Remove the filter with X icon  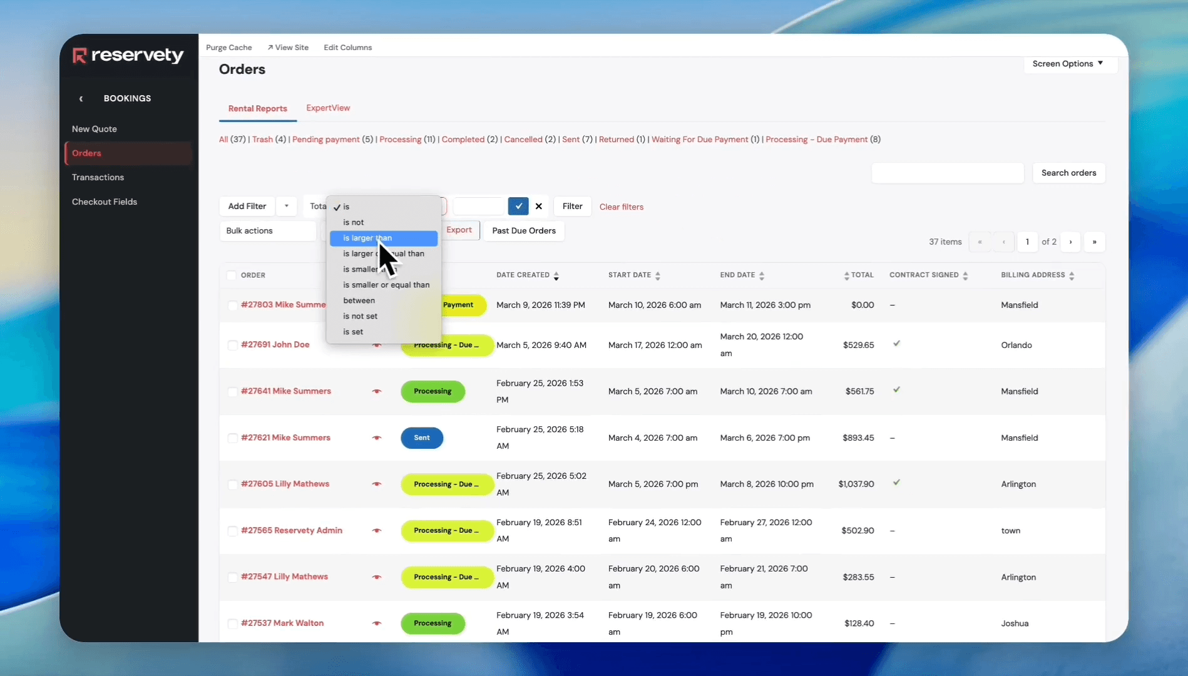tap(539, 206)
